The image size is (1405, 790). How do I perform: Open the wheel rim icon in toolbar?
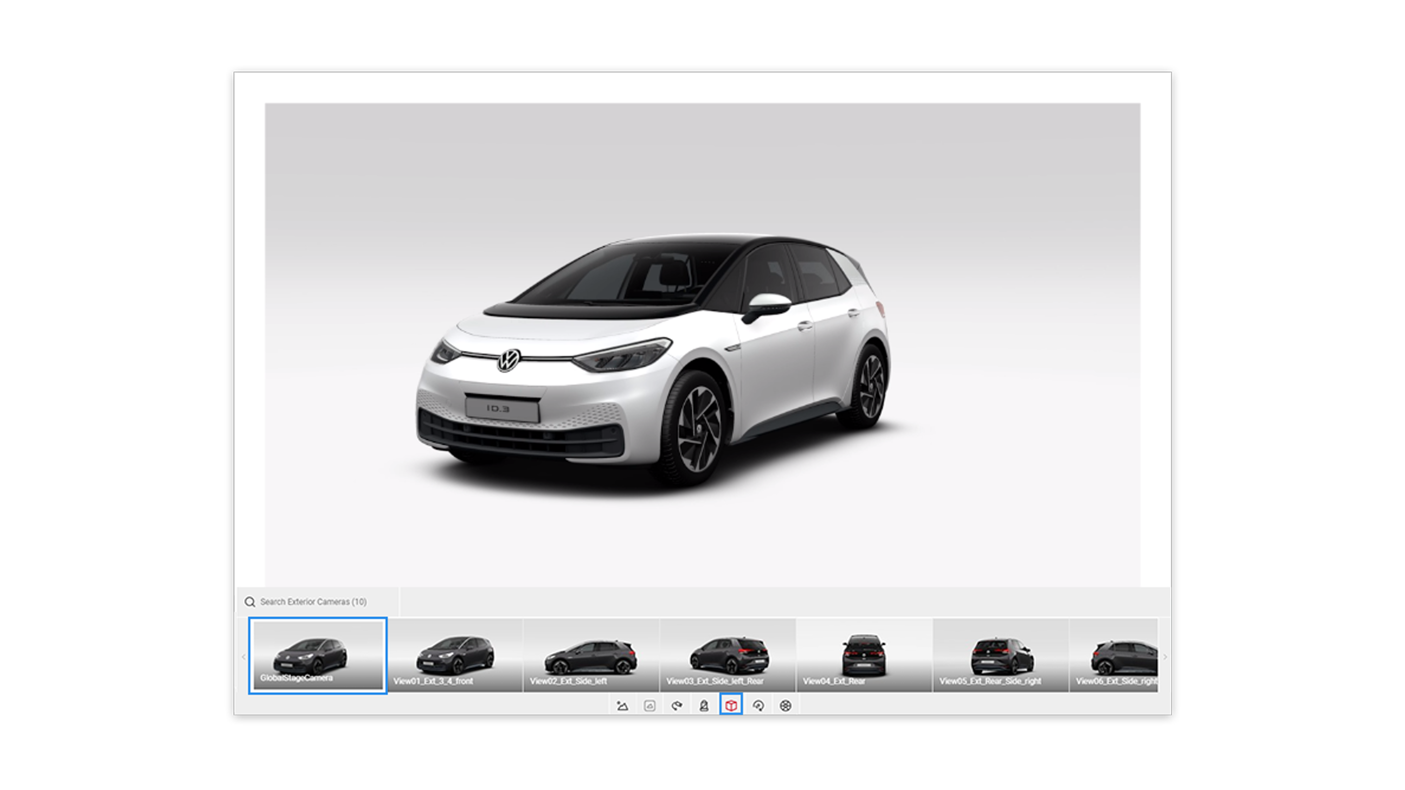coord(785,706)
